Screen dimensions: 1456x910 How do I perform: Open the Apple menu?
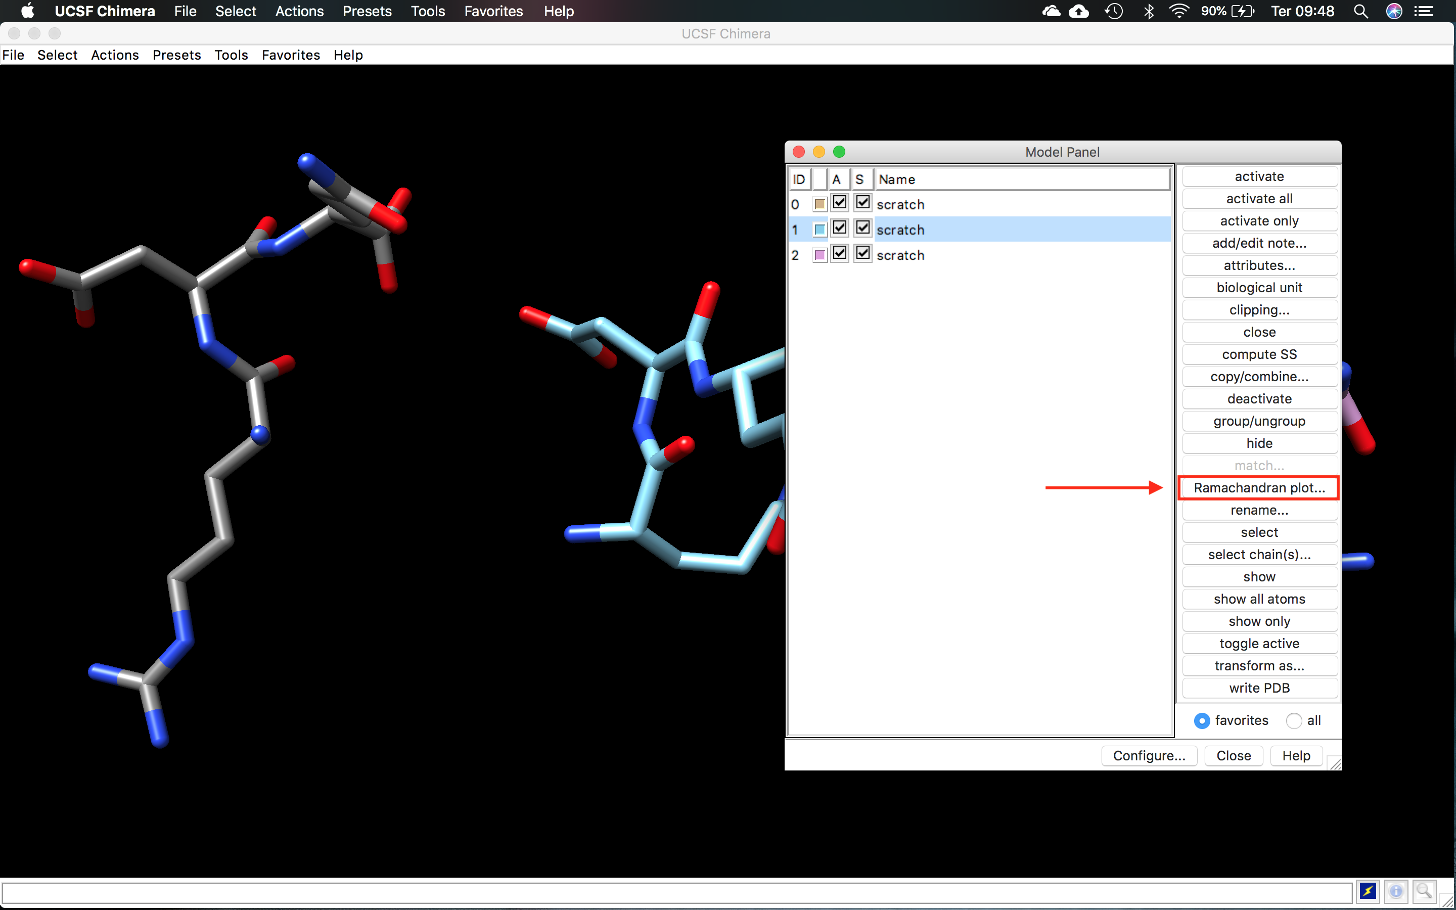tap(28, 11)
